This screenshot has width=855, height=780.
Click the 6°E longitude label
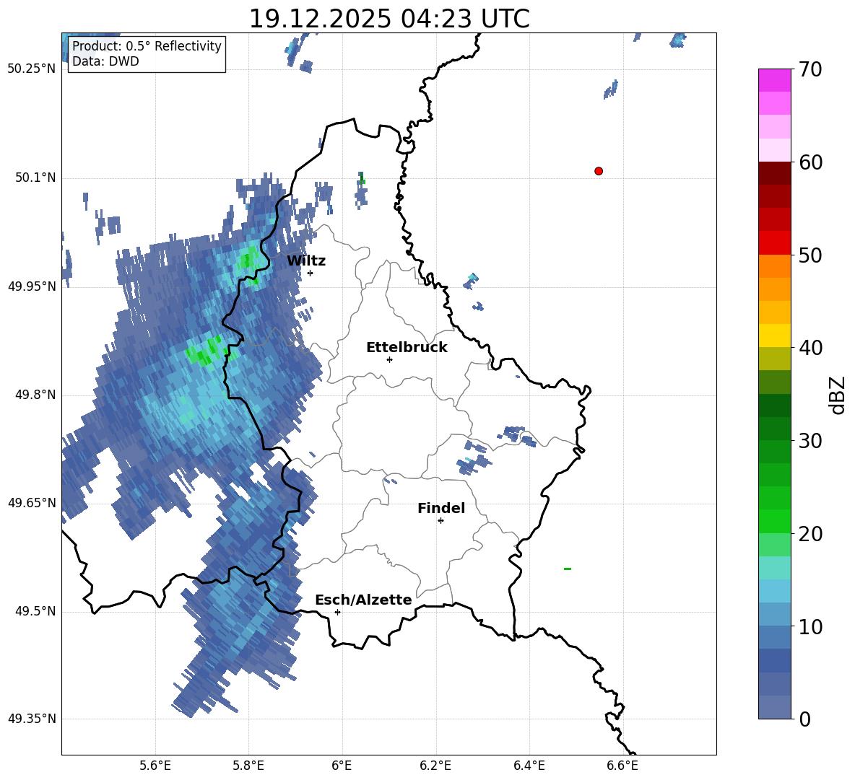[342, 766]
